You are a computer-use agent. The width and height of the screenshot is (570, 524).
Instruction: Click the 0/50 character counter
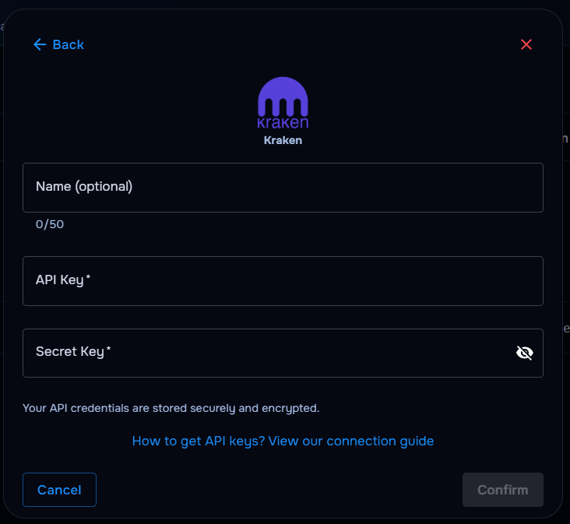[50, 224]
